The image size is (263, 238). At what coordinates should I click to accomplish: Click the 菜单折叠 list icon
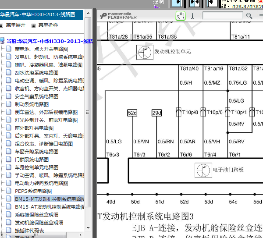(x=34, y=25)
